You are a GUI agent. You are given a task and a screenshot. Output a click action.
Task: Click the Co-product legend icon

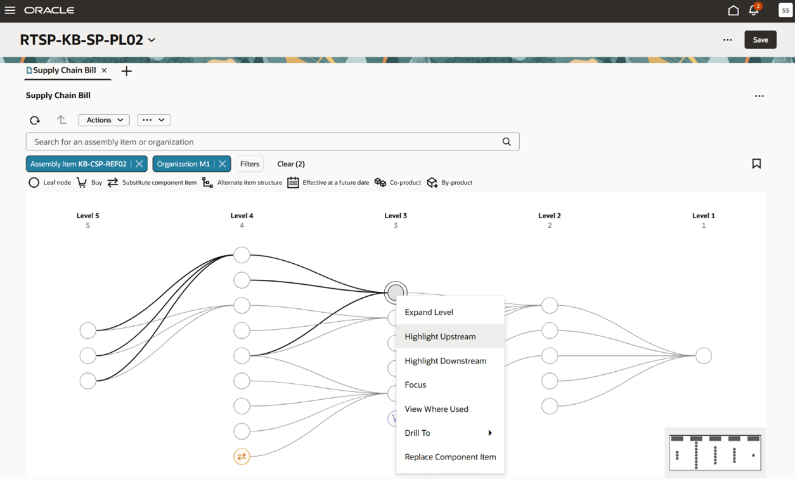coord(380,183)
